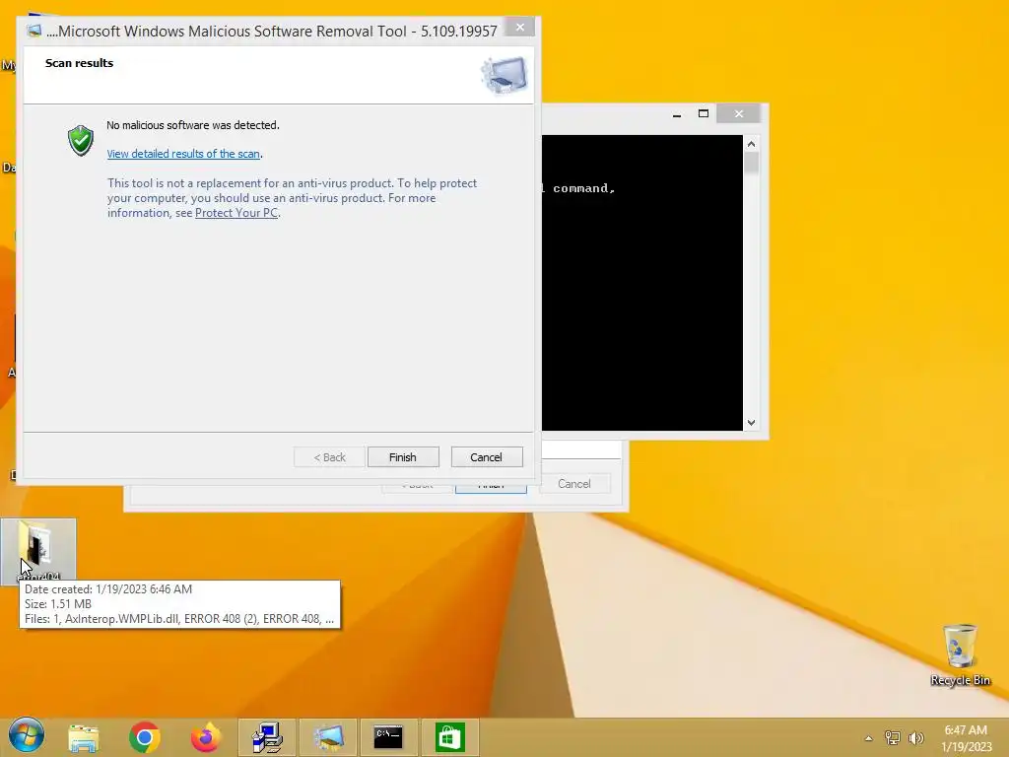
Task: Click Finish in the Scan results dialog
Action: point(403,457)
